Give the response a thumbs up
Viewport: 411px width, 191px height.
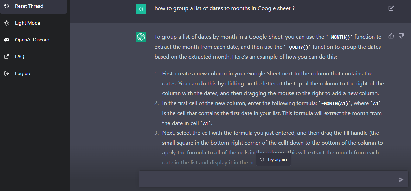(x=391, y=36)
